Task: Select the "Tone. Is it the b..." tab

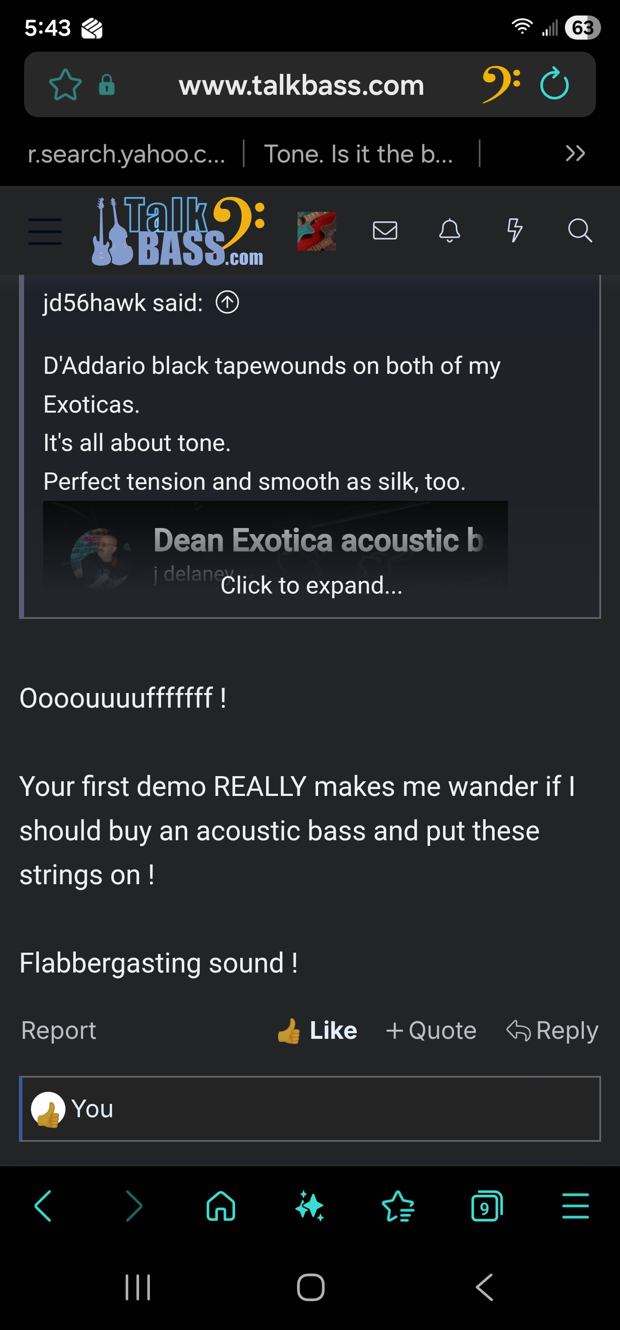Action: (358, 154)
